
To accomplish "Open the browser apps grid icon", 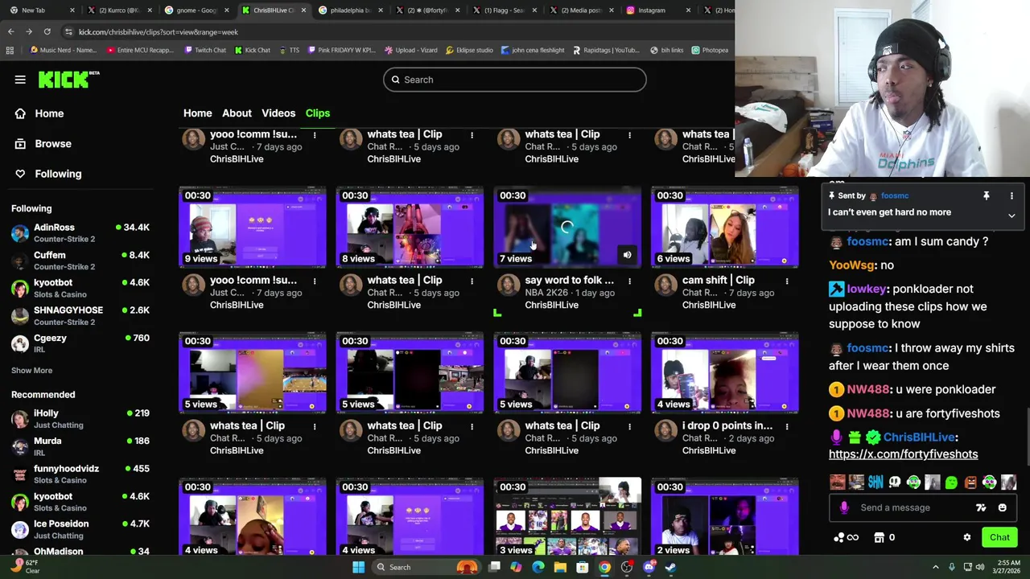I will (10, 50).
